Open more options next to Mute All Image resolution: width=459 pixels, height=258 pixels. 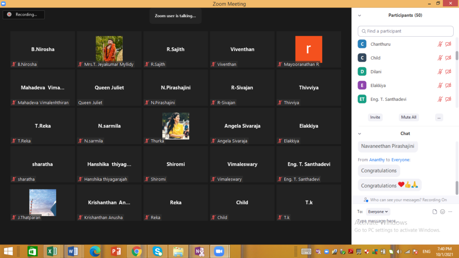(439, 117)
